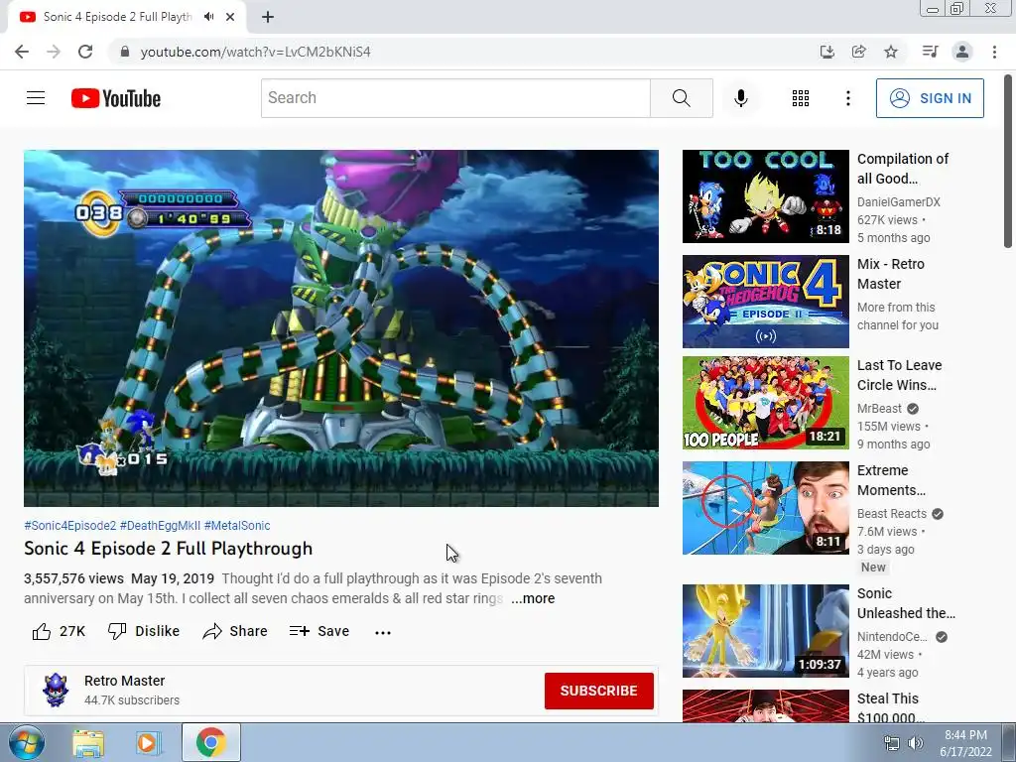The height and width of the screenshot is (762, 1016).
Task: Launch the media player taskbar icon
Action: 148,743
